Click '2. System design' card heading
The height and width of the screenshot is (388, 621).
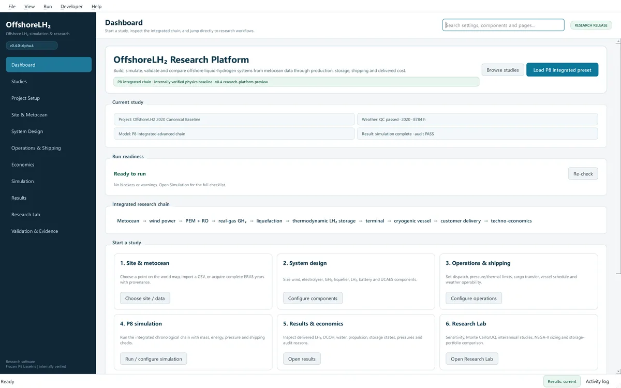click(x=305, y=263)
